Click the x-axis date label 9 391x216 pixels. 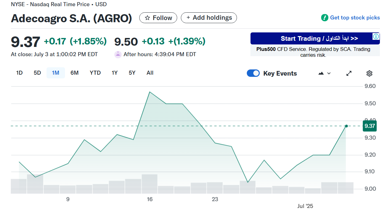(x=68, y=199)
